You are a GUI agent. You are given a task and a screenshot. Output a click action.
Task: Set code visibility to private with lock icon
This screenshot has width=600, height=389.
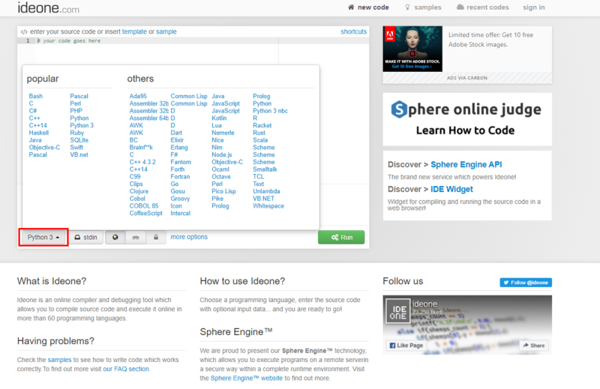point(156,237)
